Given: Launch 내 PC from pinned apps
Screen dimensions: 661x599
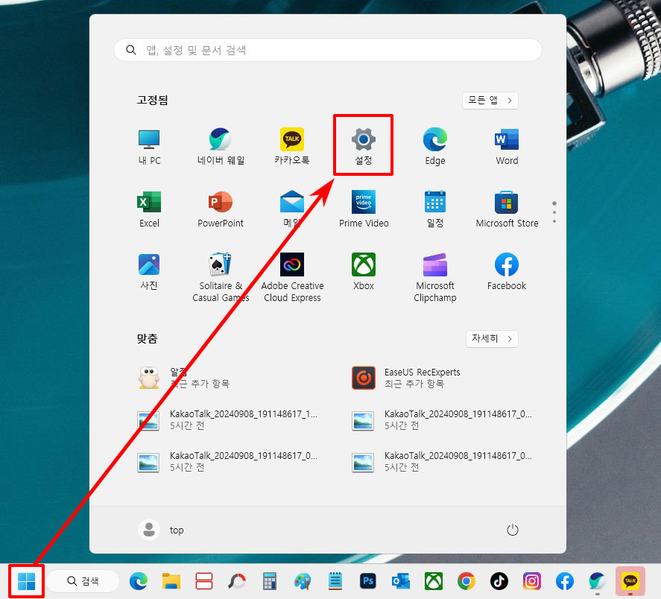Looking at the screenshot, I should 149,146.
